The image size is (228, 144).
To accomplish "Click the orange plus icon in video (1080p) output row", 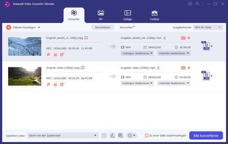I will tap(189, 68).
